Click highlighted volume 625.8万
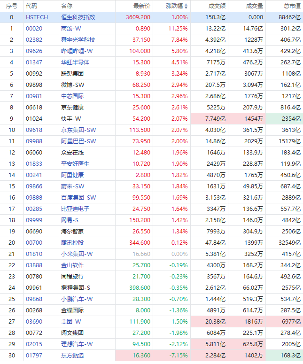The height and width of the screenshot is (364, 303). [253, 344]
